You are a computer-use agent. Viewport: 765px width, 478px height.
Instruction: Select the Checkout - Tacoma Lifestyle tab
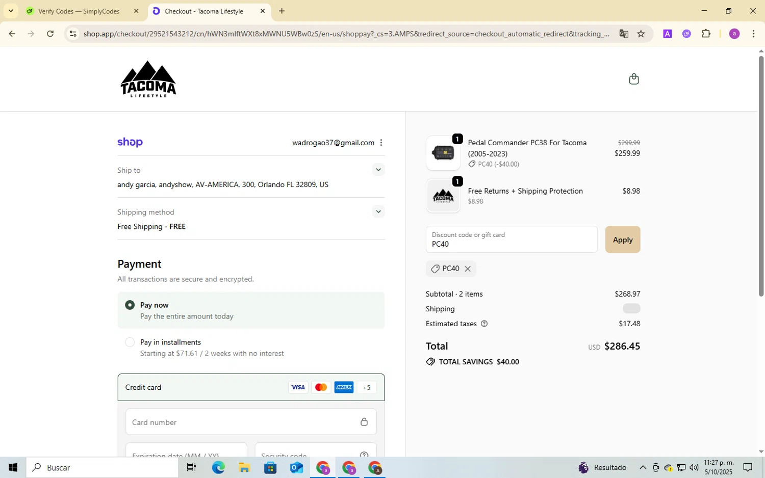(203, 11)
